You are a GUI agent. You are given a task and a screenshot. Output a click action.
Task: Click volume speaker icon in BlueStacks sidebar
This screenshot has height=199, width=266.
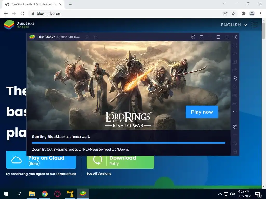[x=235, y=54]
